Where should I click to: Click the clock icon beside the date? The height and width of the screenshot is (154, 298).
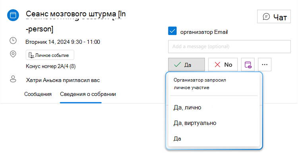13,41
